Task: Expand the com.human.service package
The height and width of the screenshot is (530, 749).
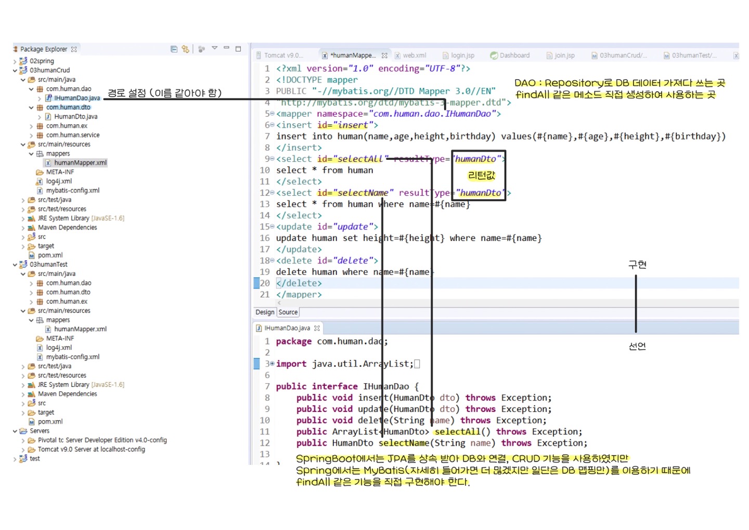Action: coord(31,136)
